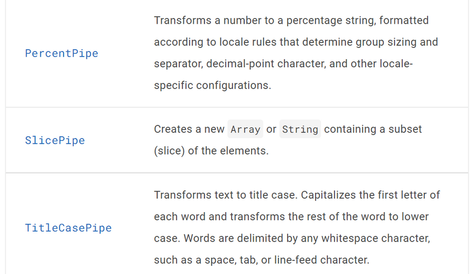Click the String code chip

(300, 129)
